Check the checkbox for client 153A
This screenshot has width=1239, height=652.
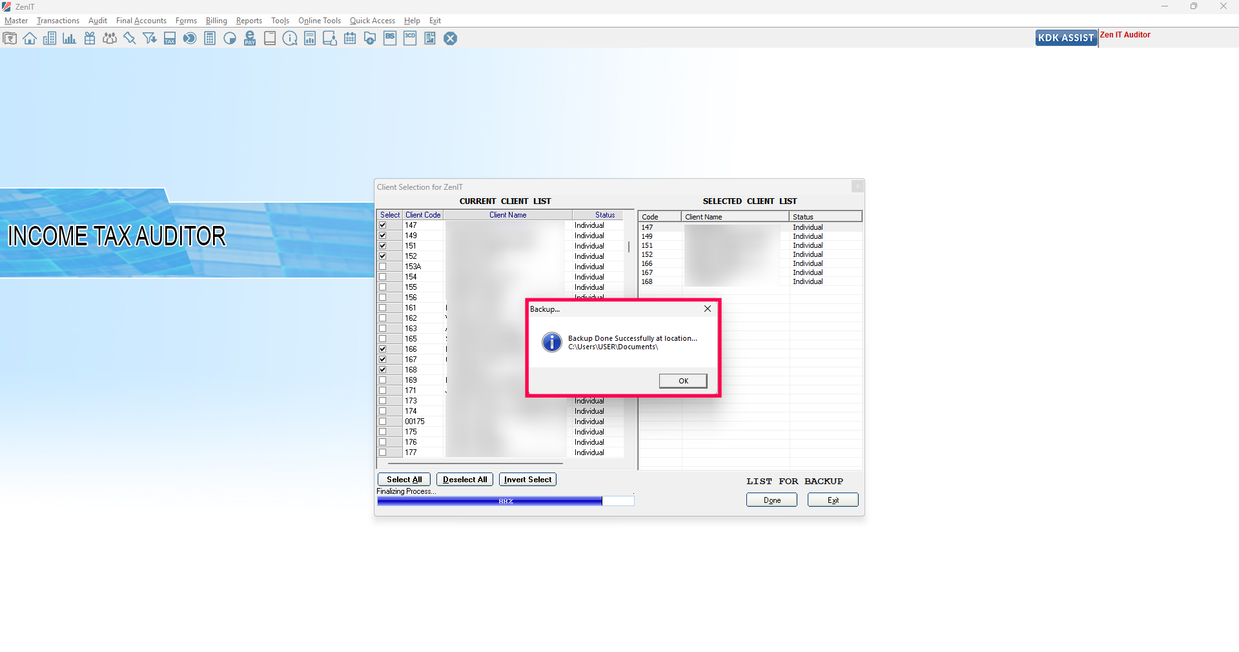pos(383,267)
